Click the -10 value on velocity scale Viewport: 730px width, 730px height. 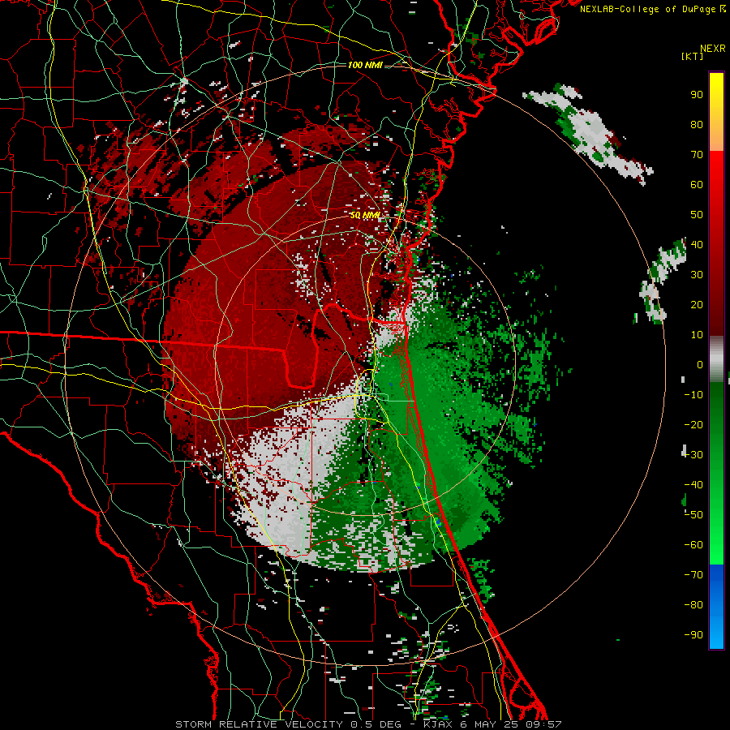pos(693,395)
